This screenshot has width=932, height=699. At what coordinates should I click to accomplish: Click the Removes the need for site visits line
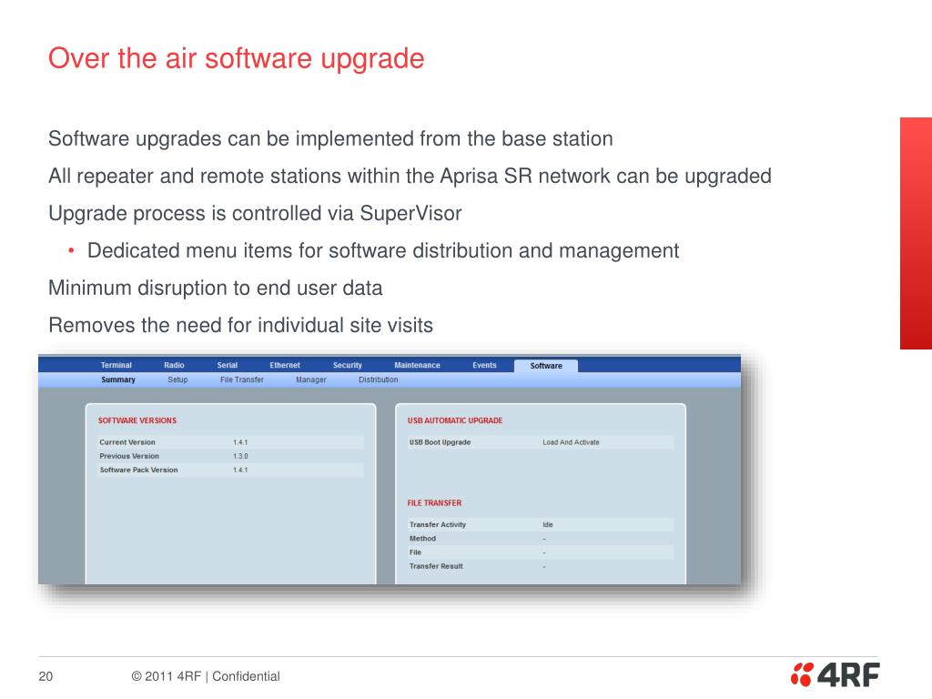[240, 325]
